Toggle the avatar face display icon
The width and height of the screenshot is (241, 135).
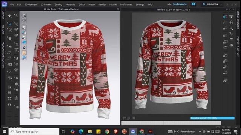[24, 53]
